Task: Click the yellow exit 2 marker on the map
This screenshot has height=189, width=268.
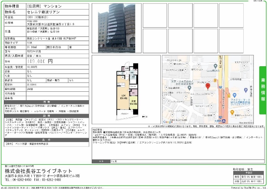Action: [215, 80]
